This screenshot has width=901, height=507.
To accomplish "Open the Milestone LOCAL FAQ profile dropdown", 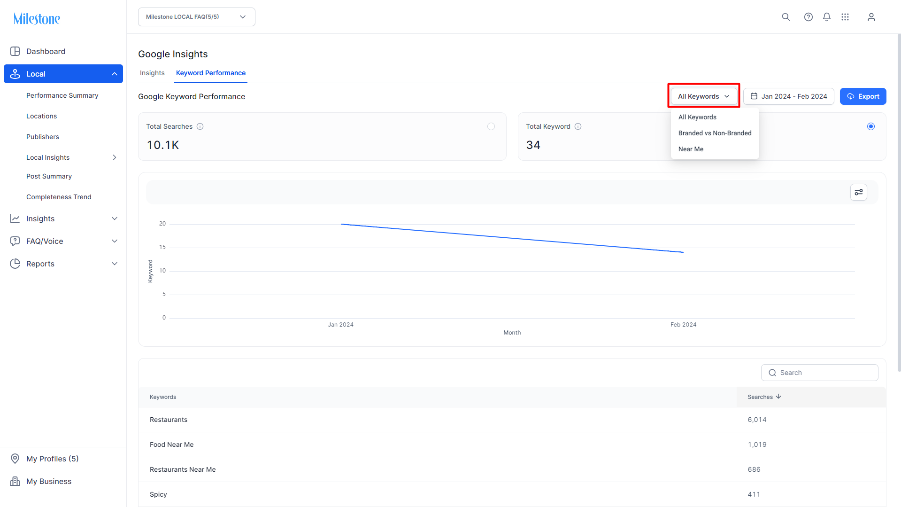I will pos(197,17).
